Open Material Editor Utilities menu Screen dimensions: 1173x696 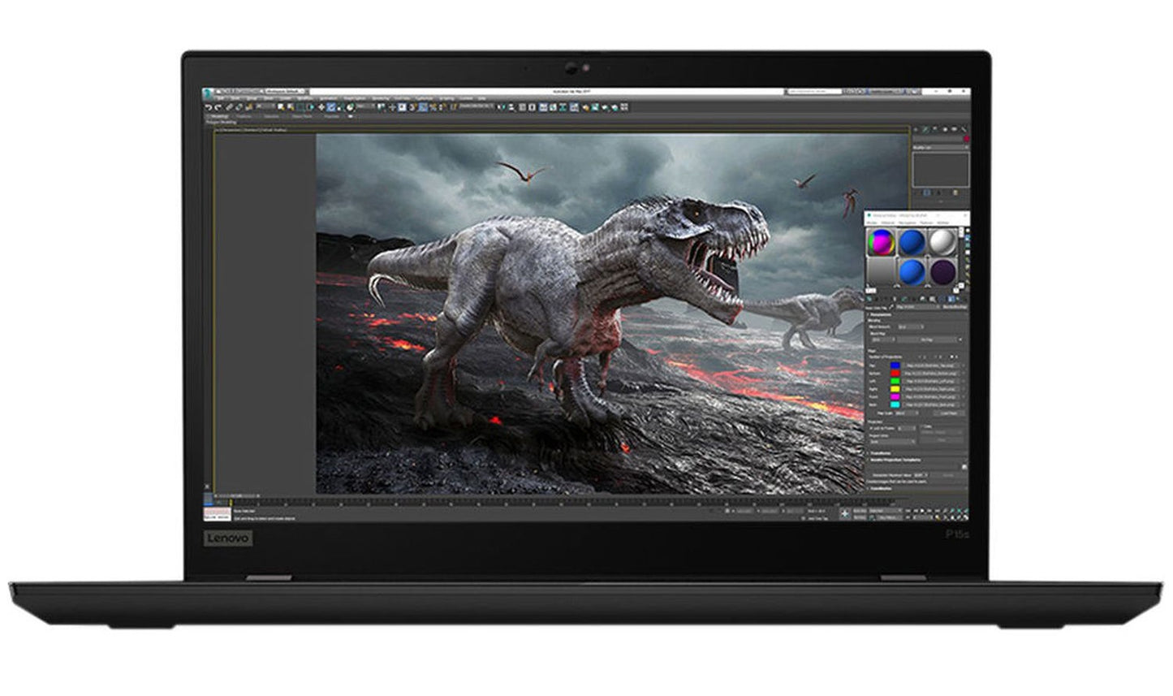pyautogui.click(x=942, y=223)
